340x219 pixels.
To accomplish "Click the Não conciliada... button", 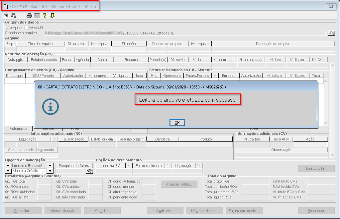I will click(204, 211).
